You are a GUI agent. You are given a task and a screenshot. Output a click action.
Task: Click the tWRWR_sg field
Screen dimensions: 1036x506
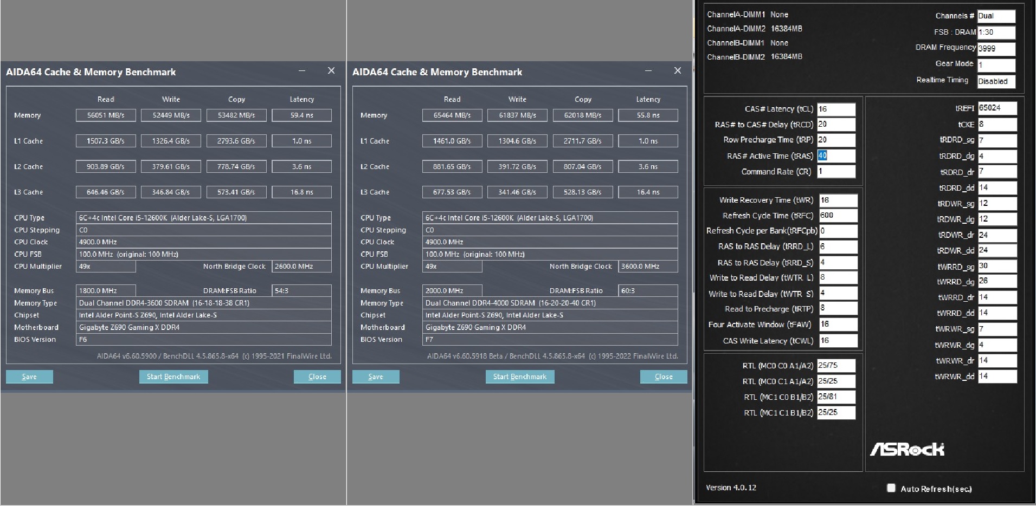click(998, 329)
